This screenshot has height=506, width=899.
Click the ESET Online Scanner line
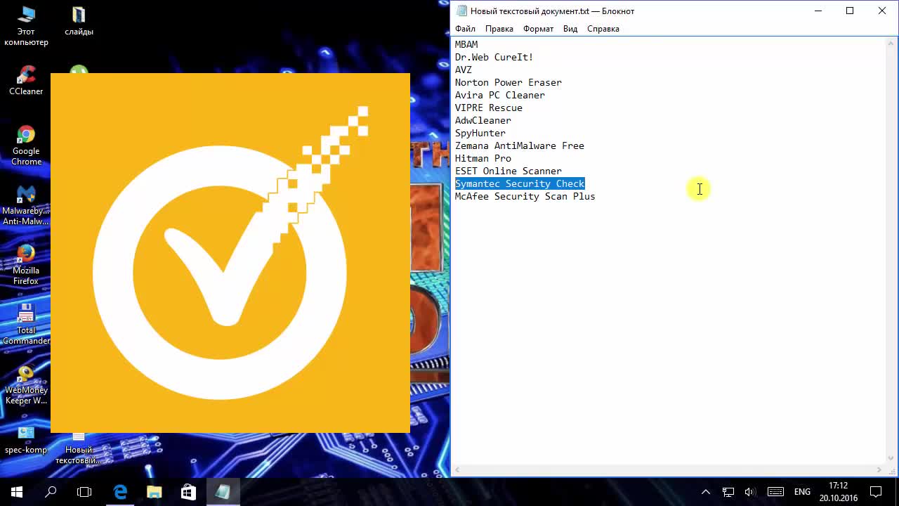tap(508, 171)
